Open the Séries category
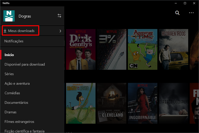The height and width of the screenshot is (133, 199). (9, 74)
